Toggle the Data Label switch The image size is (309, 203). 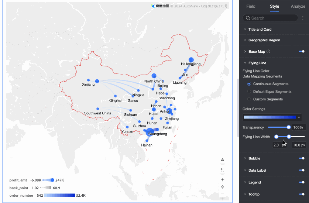302,170
